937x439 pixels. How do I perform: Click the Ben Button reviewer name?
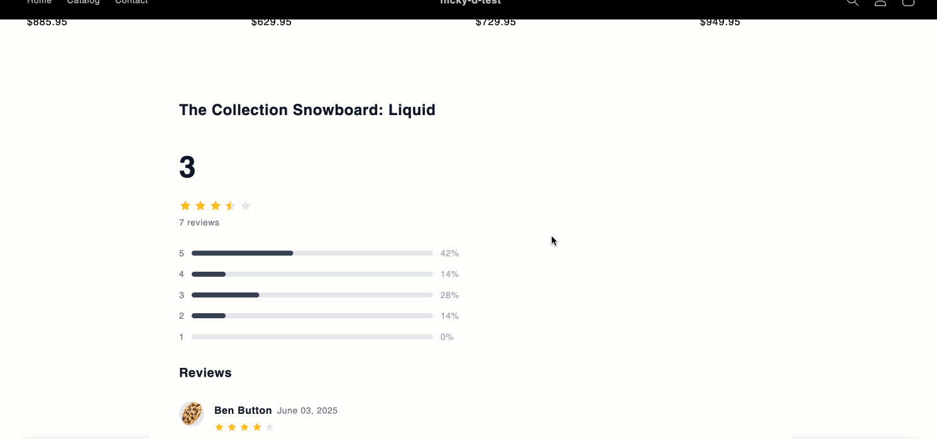[243, 411]
